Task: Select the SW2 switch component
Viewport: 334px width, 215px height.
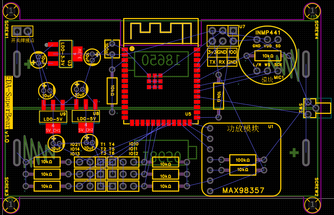Action: coord(310,108)
